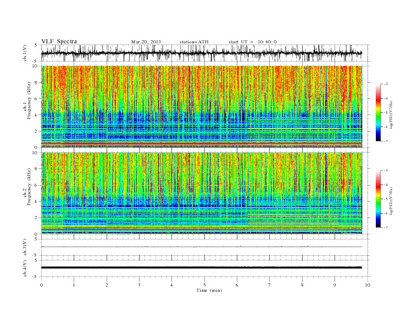Click the ch.2 color bar 'log(PSD)(V²/Hz)' label
This screenshot has height=320, width=414.
(x=392, y=201)
